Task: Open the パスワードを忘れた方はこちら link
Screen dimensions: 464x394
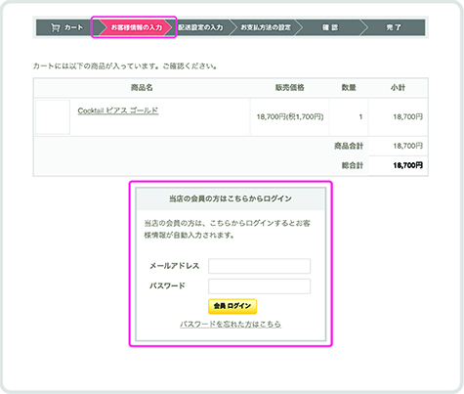Action: [x=231, y=325]
